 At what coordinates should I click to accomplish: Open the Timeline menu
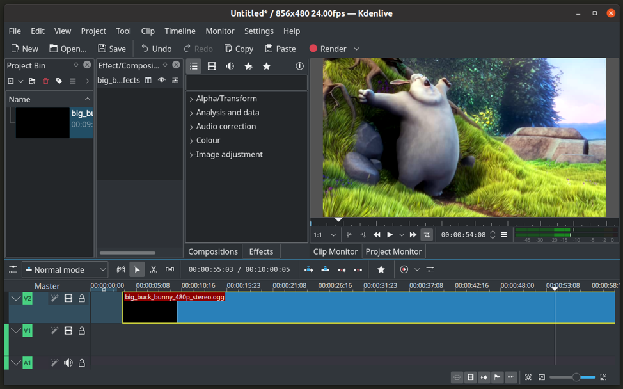pyautogui.click(x=180, y=31)
